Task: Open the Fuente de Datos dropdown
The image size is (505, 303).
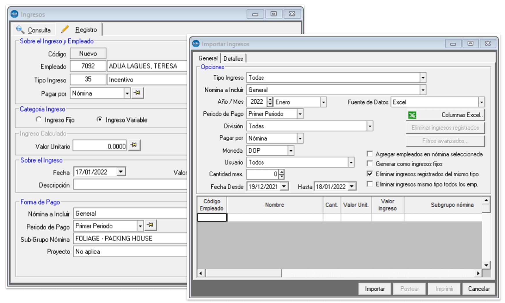Action: (x=481, y=102)
